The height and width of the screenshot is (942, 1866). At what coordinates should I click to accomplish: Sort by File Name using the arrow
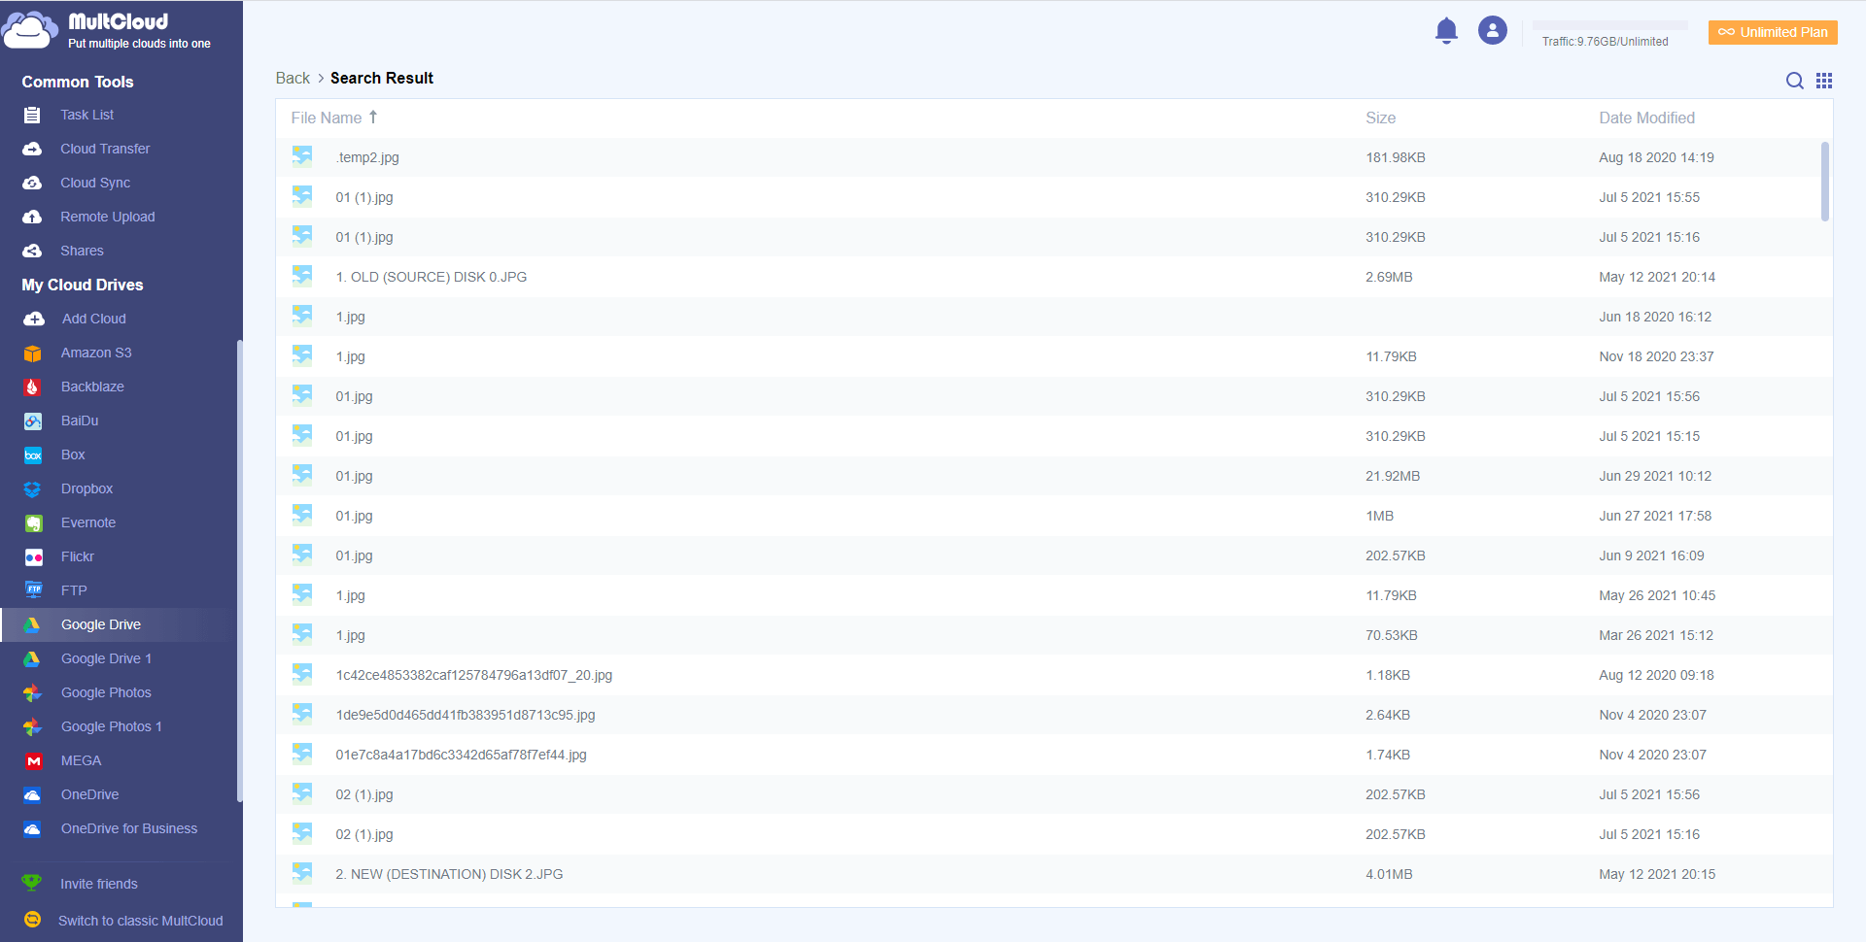[373, 118]
